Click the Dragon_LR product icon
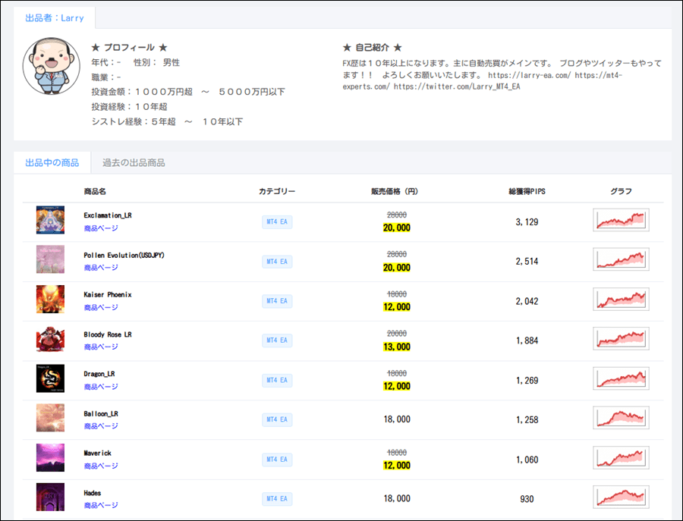The height and width of the screenshot is (521, 683). (50, 378)
